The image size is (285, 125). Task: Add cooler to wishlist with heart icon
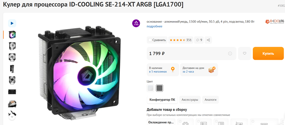(x=244, y=53)
